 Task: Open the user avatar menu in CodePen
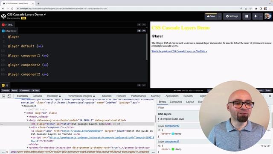point(268,16)
